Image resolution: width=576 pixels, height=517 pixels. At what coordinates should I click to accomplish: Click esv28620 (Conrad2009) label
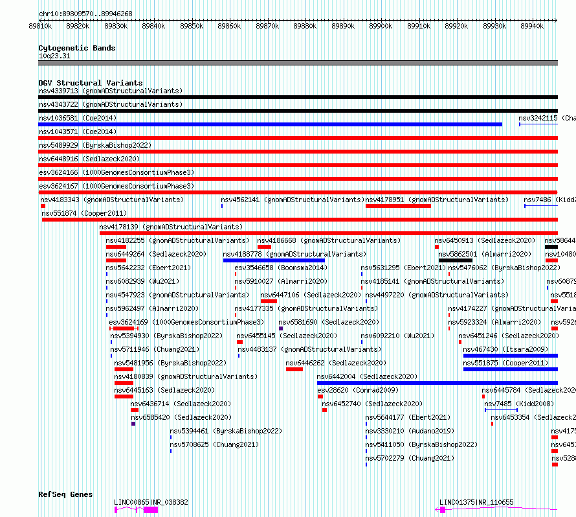(358, 390)
